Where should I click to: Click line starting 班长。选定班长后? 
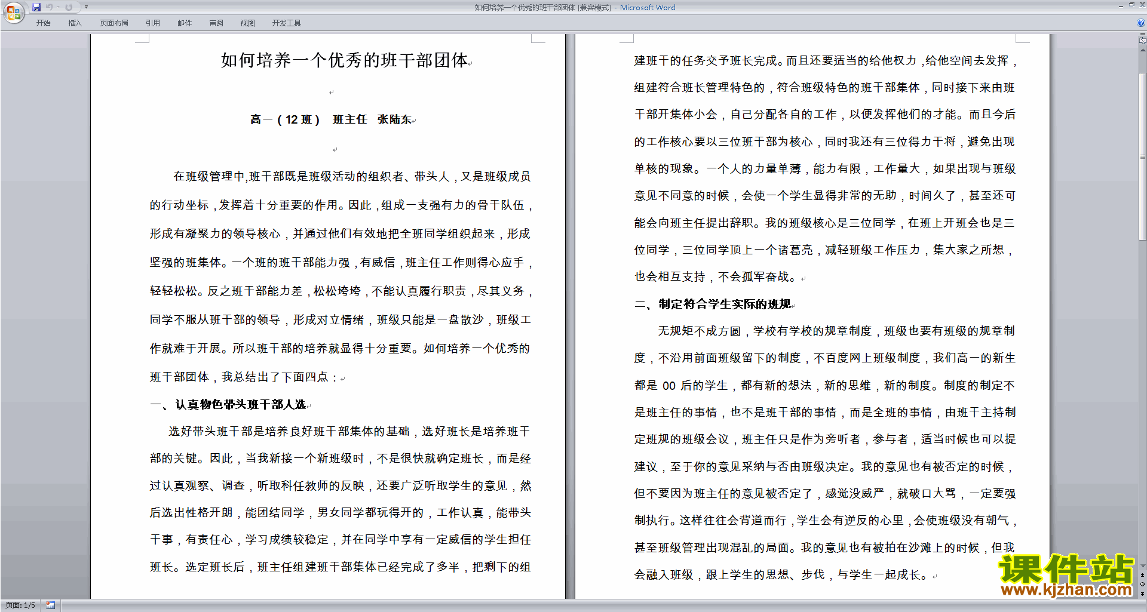pos(341,567)
